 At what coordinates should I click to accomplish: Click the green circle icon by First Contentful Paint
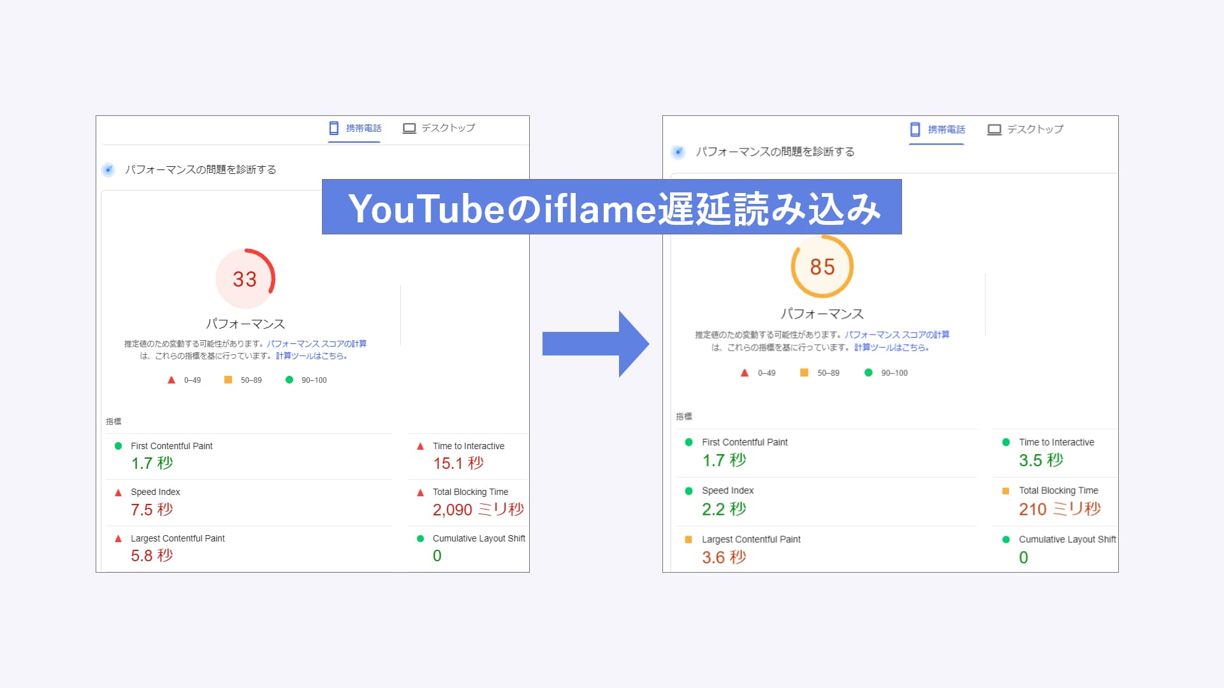pyautogui.click(x=118, y=446)
